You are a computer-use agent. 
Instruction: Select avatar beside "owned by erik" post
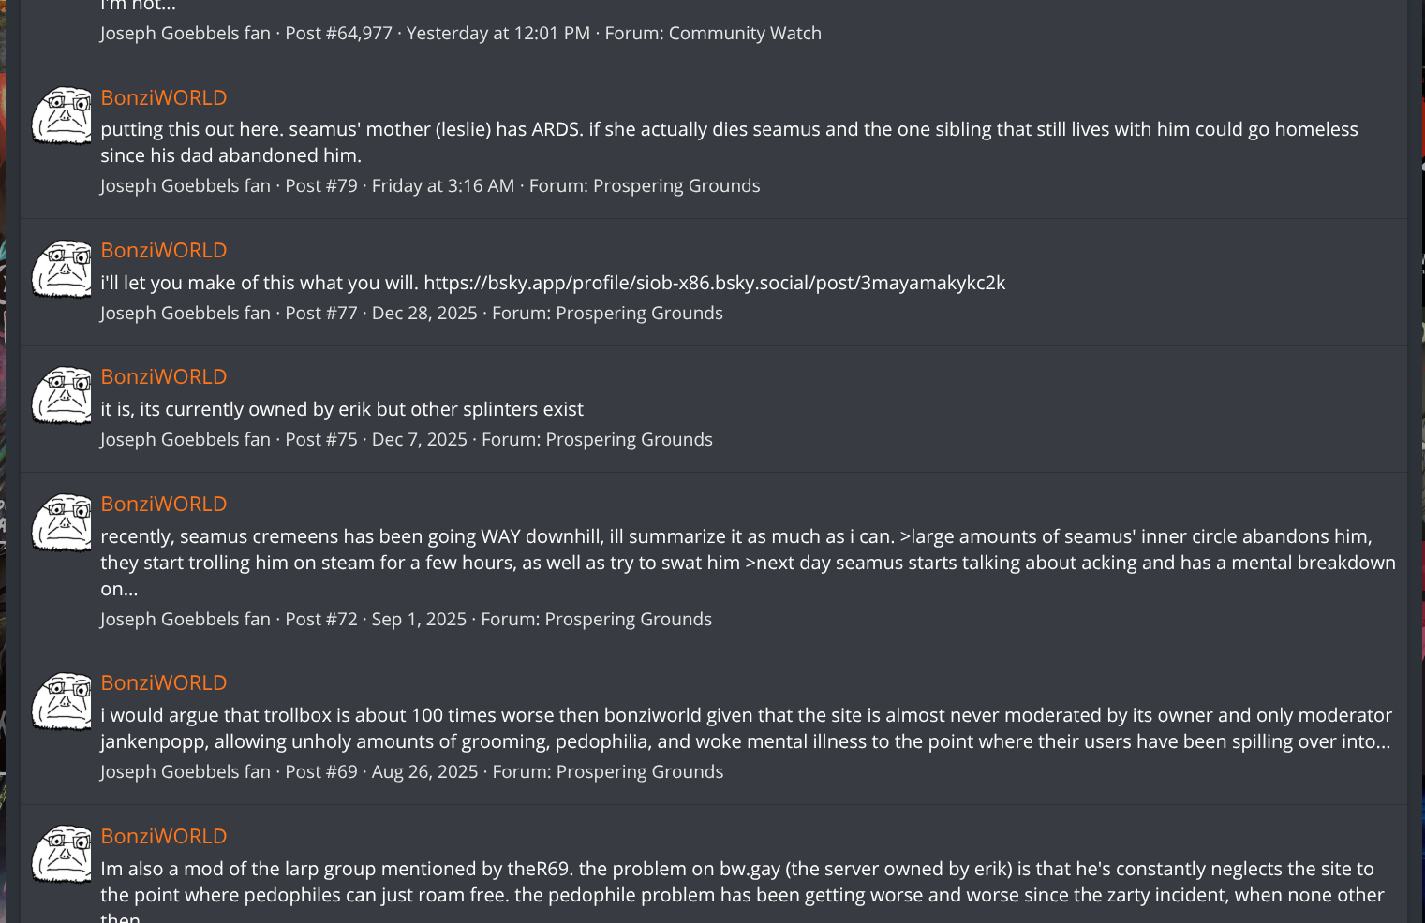point(62,396)
